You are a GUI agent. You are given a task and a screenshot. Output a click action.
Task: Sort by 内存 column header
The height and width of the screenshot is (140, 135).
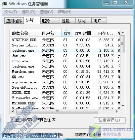(x=105, y=33)
